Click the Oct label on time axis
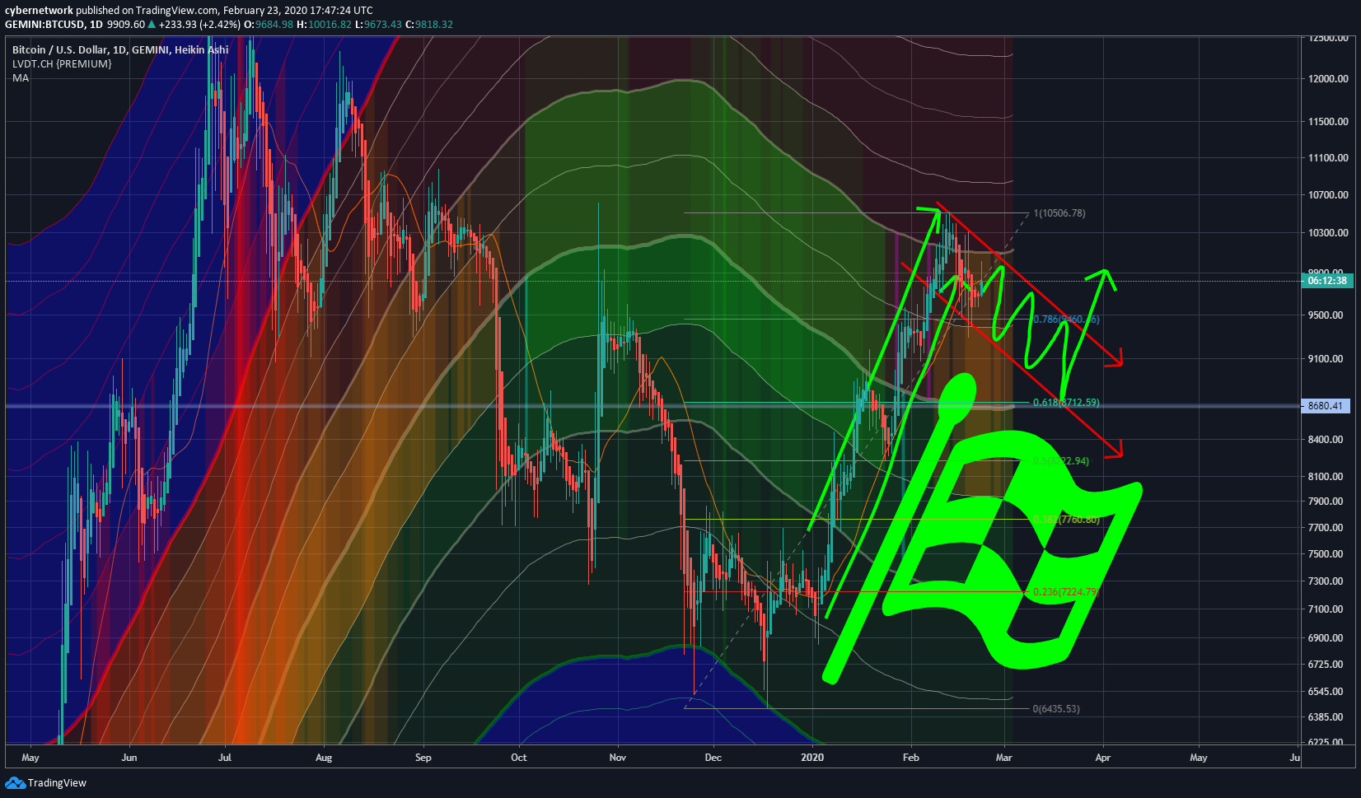The width and height of the screenshot is (1361, 798). tap(519, 757)
